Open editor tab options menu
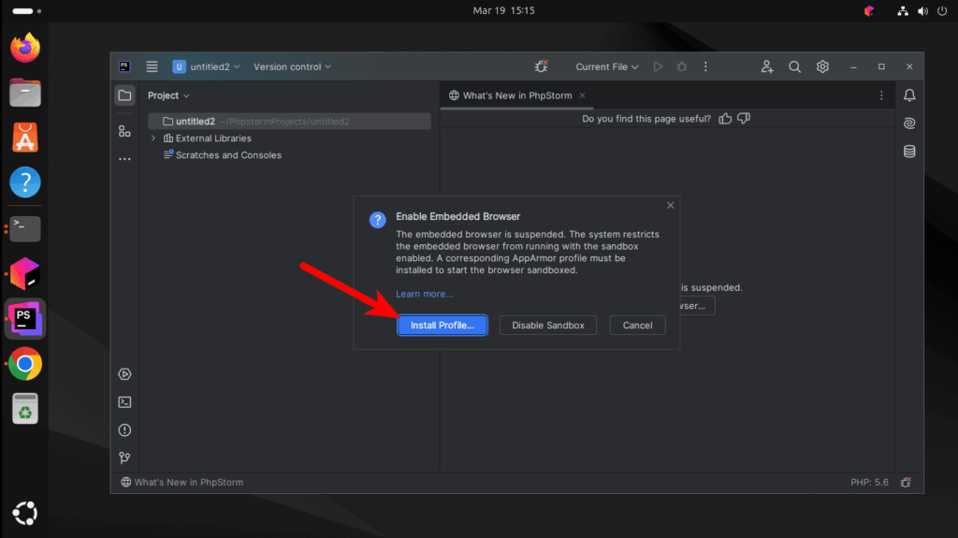Screen dimensions: 958x538 [881, 95]
